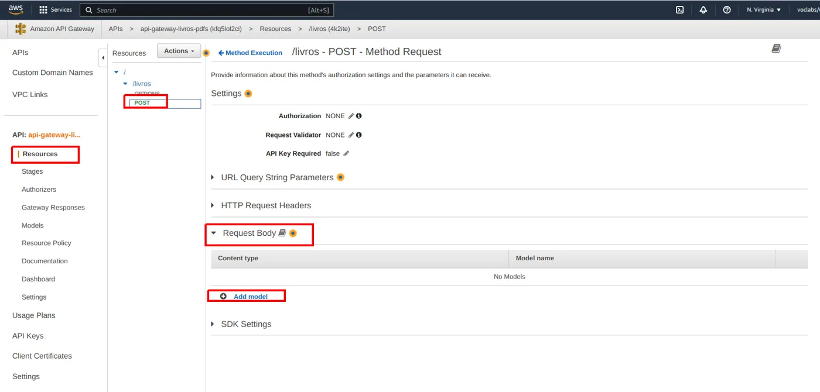Click the documentation book icon at top right

(x=776, y=49)
